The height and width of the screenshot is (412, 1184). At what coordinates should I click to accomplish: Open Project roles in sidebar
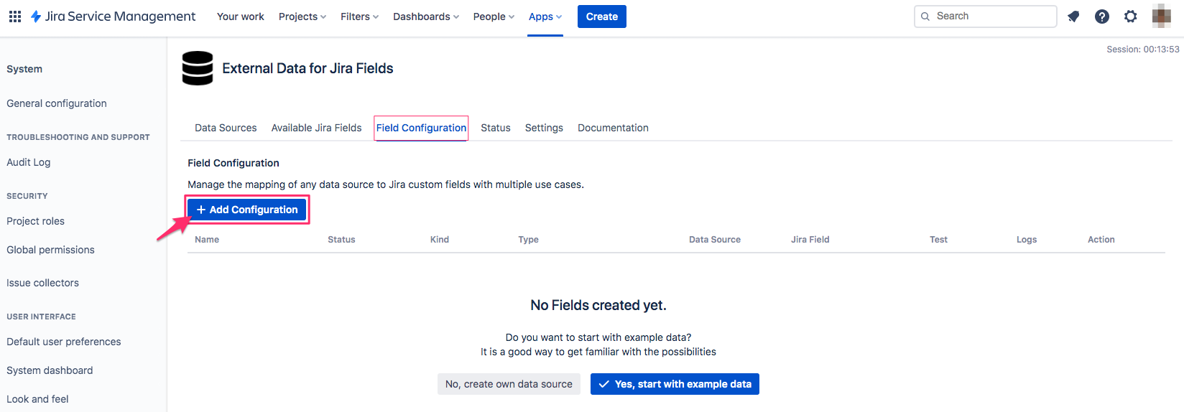[x=36, y=221]
